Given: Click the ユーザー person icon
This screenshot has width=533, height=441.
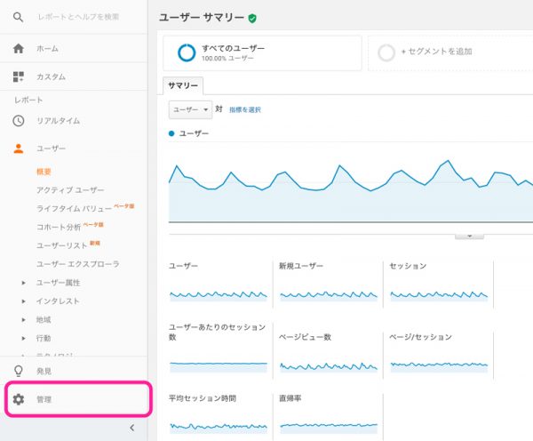Looking at the screenshot, I should (19, 148).
